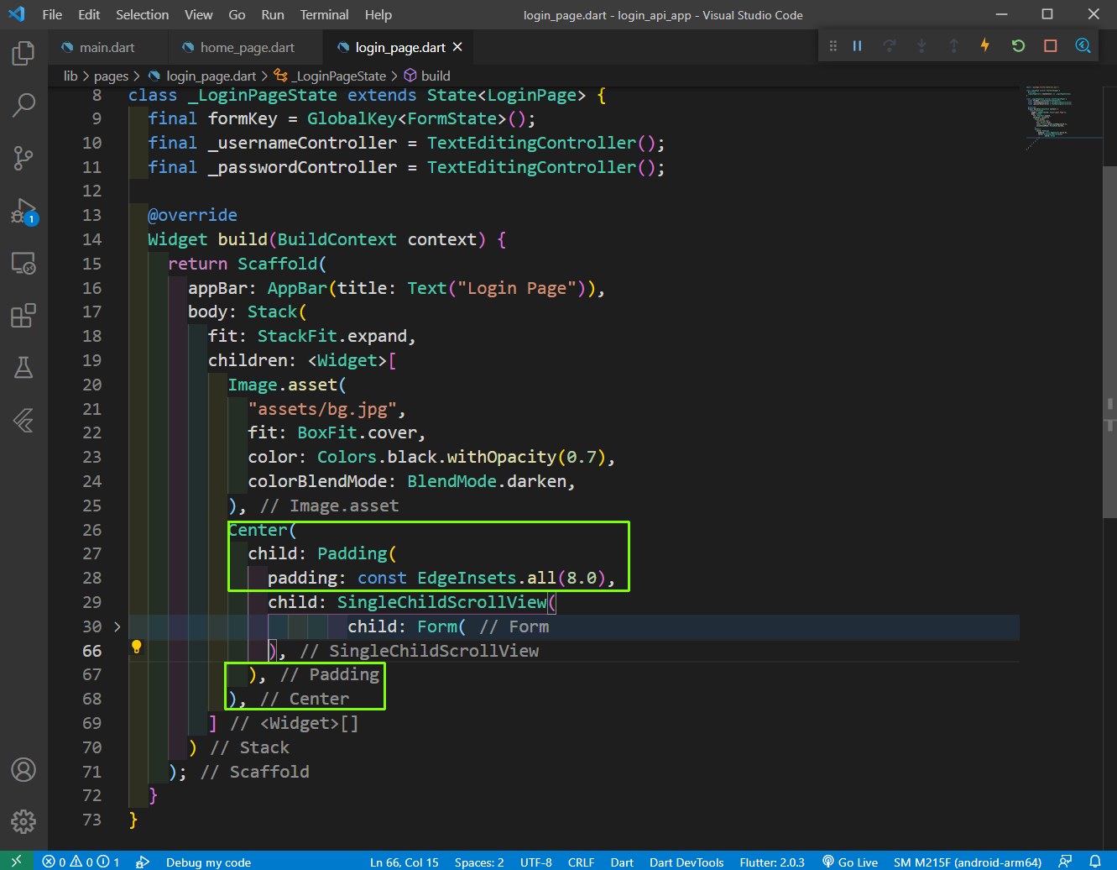
Task: Open Dart DevTools from status bar
Action: click(686, 862)
